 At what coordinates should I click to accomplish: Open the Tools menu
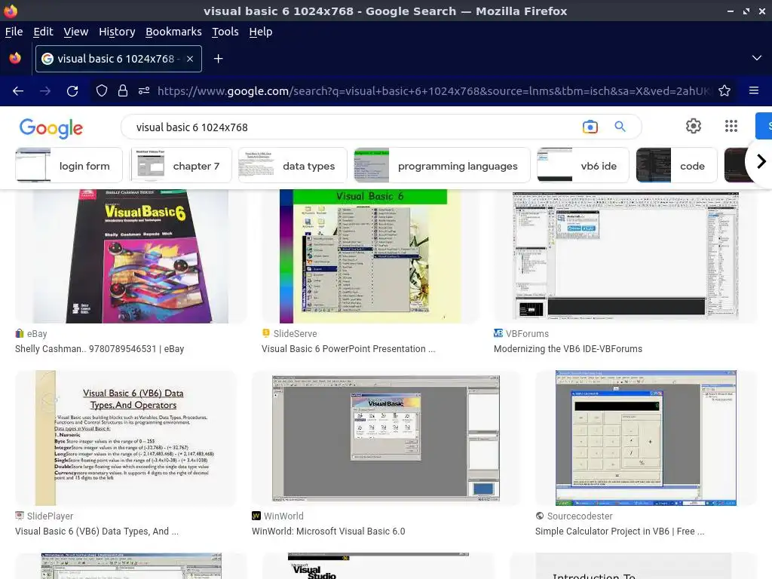(225, 32)
